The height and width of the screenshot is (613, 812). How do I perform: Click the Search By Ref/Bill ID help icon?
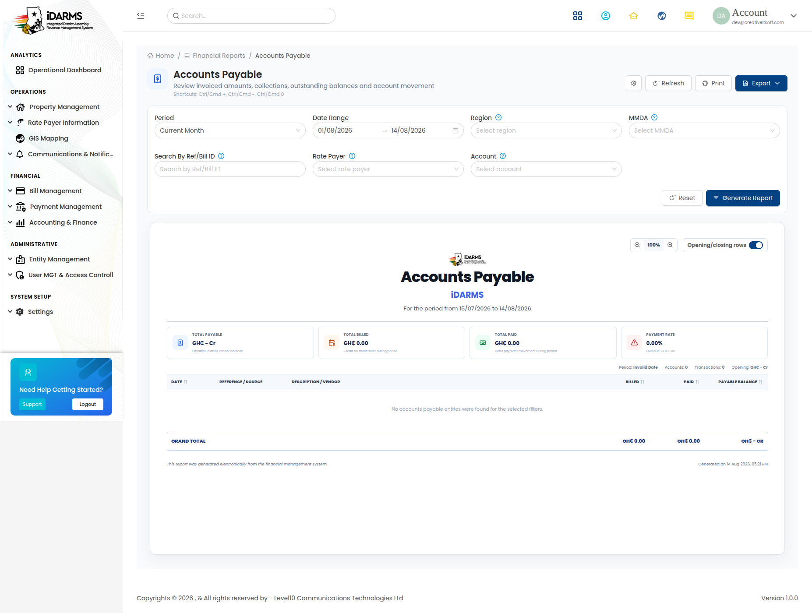pyautogui.click(x=221, y=156)
